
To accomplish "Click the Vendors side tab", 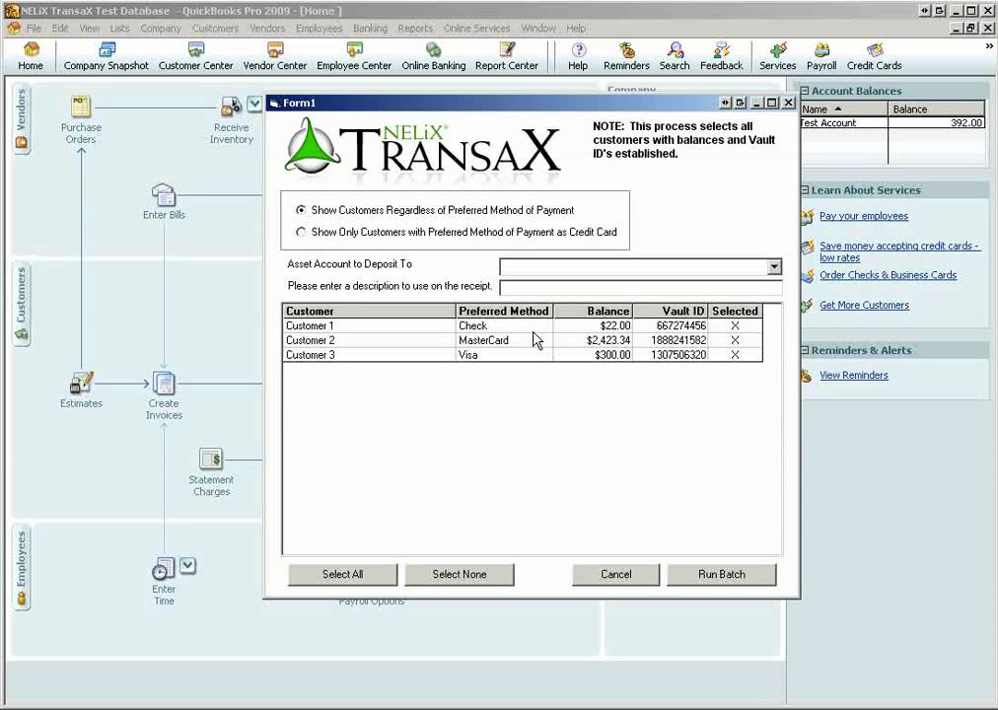I will (22, 119).
